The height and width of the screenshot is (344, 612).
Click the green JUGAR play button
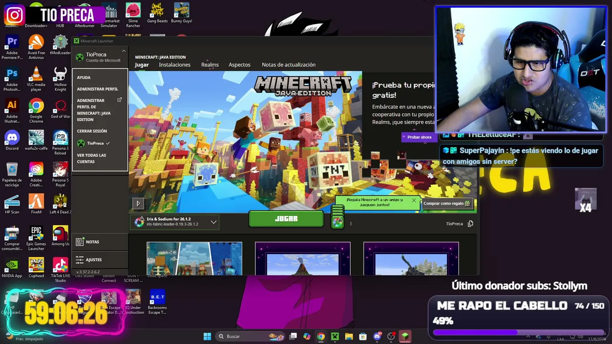pyautogui.click(x=286, y=218)
